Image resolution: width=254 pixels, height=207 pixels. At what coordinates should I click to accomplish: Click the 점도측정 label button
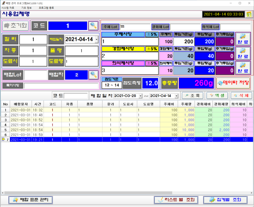132,83
